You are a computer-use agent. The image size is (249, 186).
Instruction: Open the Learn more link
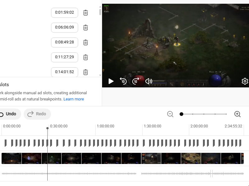pyautogui.click(x=74, y=99)
